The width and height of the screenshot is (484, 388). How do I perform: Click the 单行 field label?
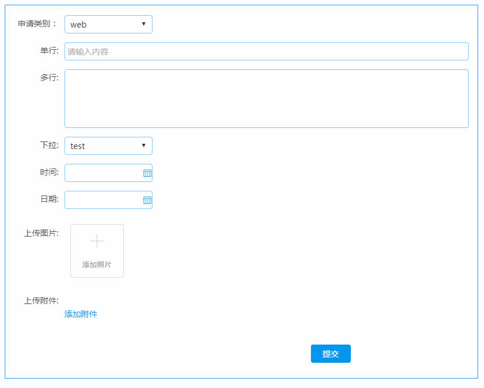click(49, 51)
